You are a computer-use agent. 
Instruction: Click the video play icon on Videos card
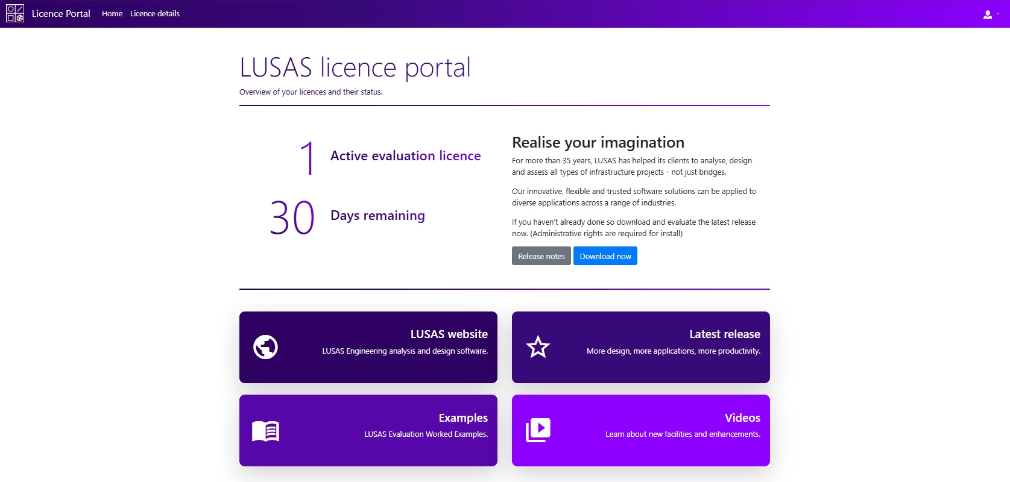pos(538,430)
